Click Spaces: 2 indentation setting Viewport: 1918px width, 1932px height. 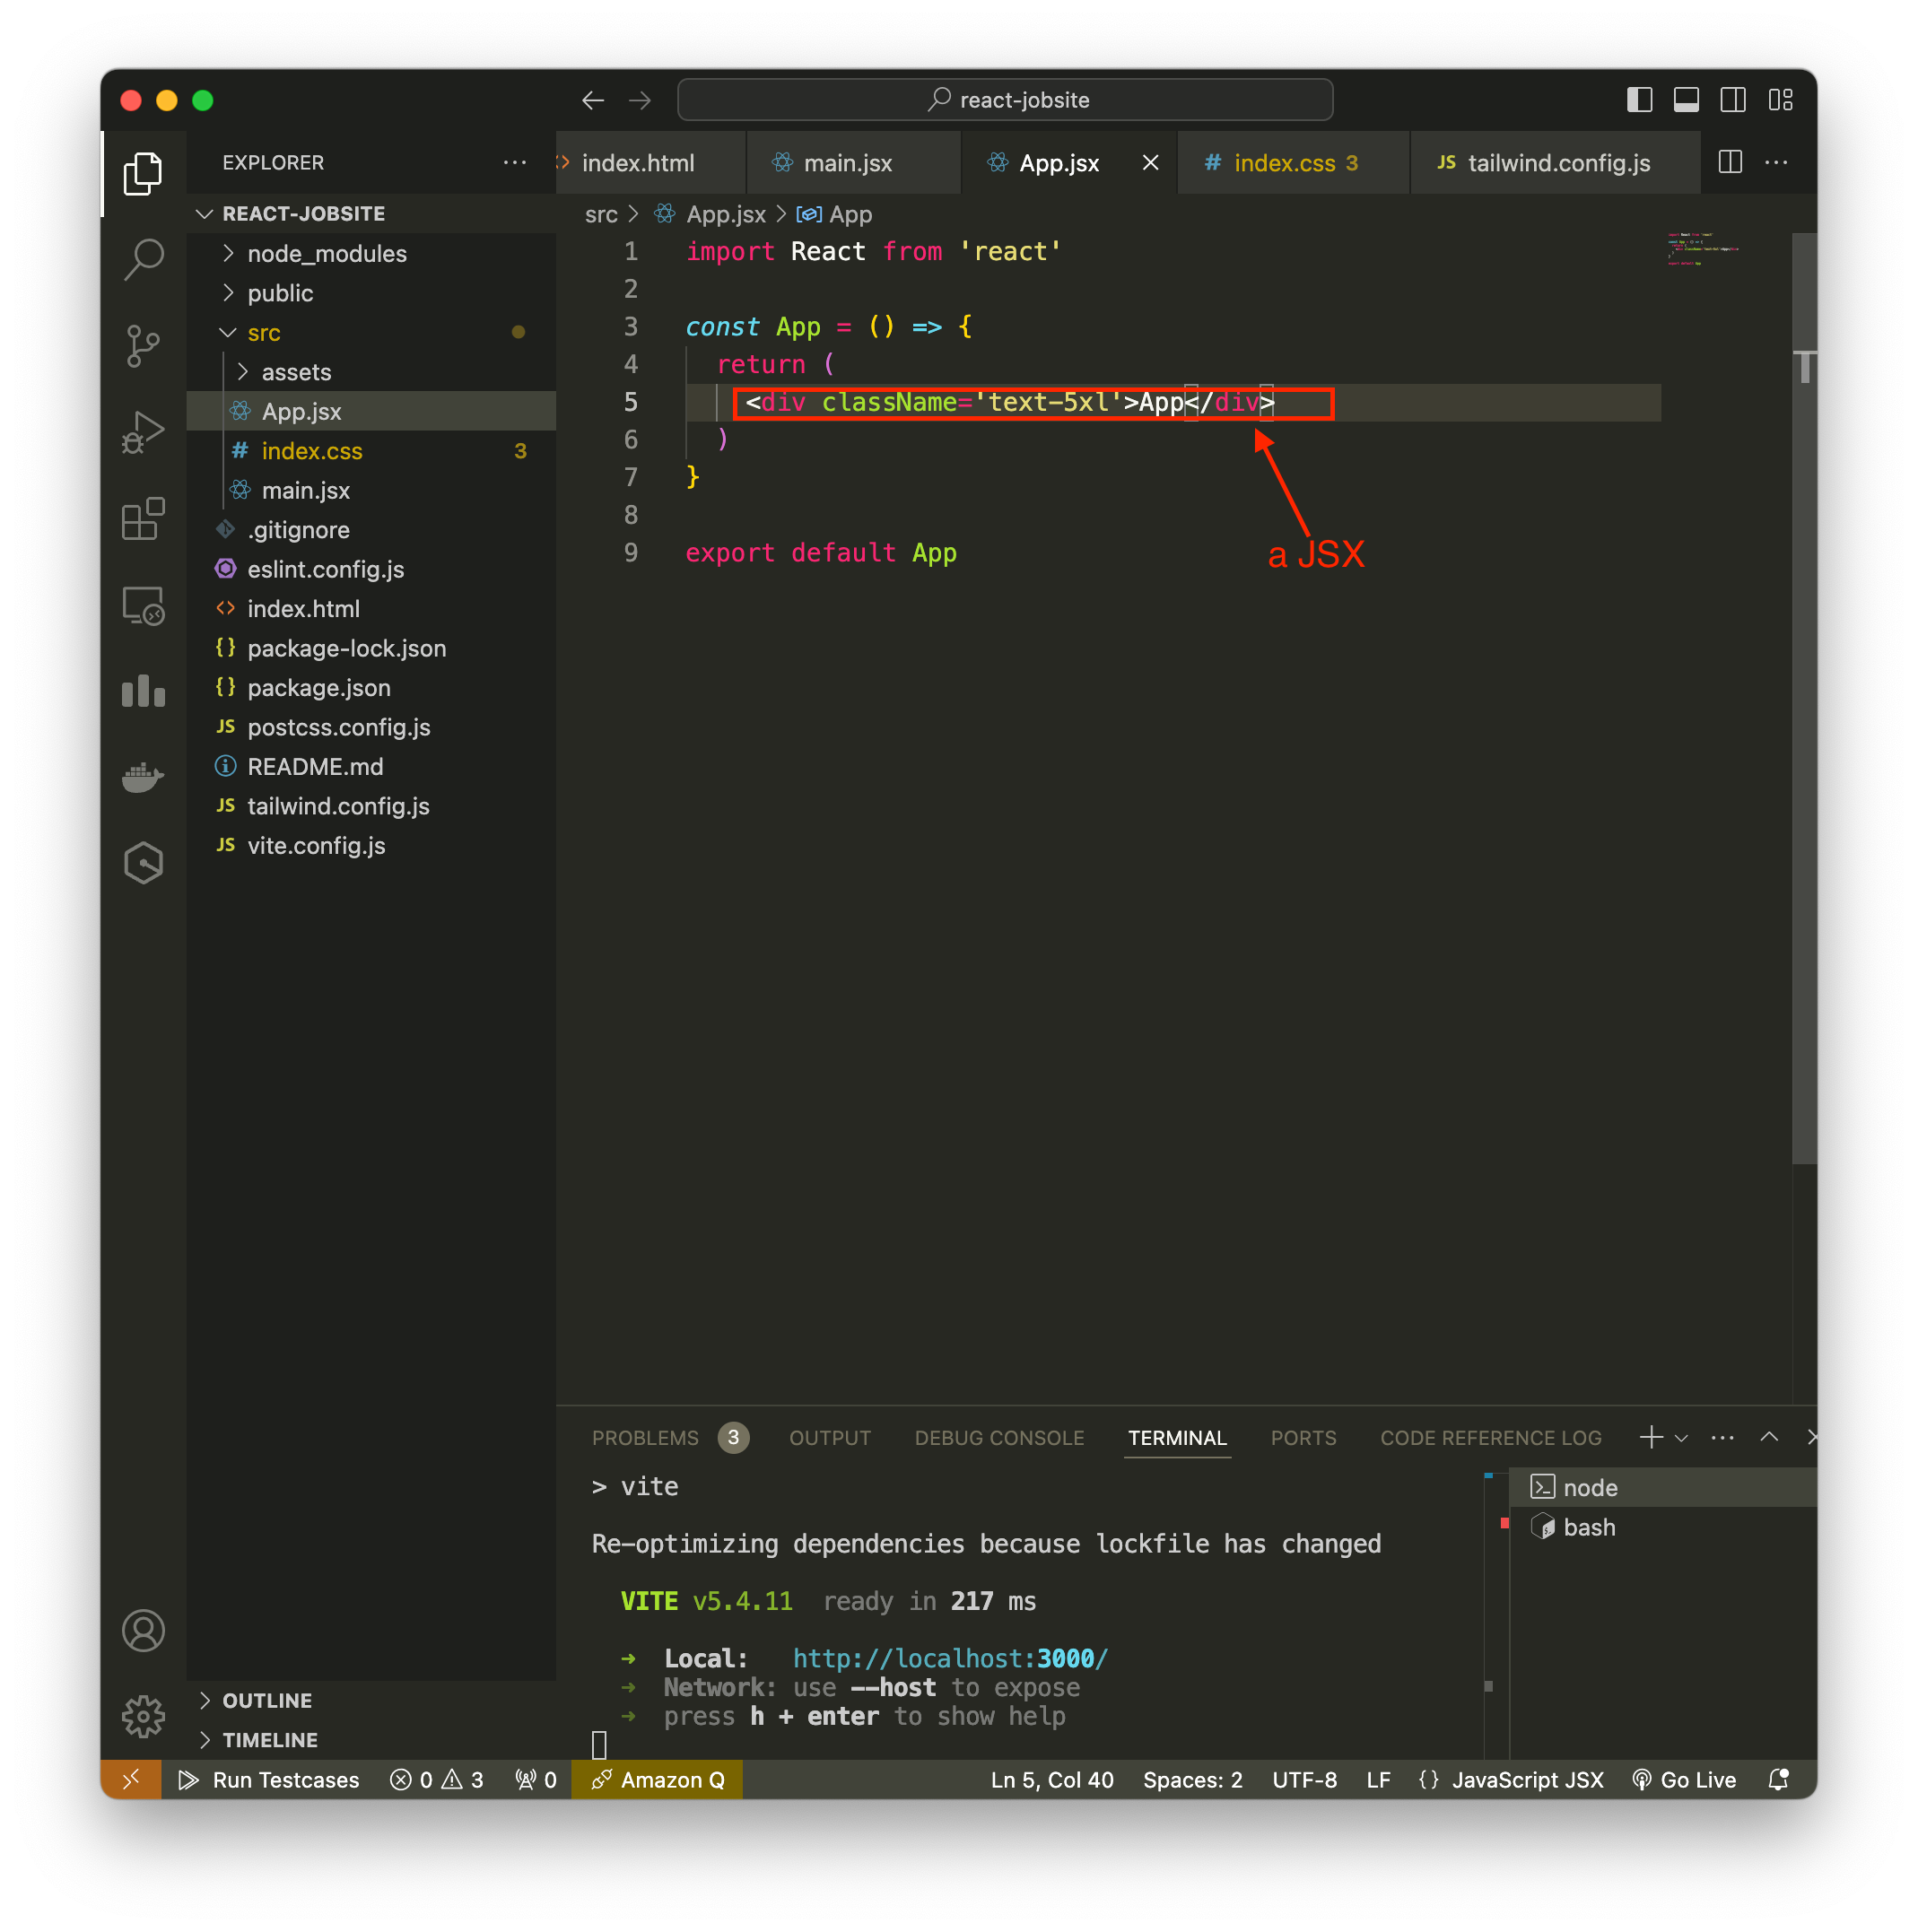(x=1193, y=1780)
